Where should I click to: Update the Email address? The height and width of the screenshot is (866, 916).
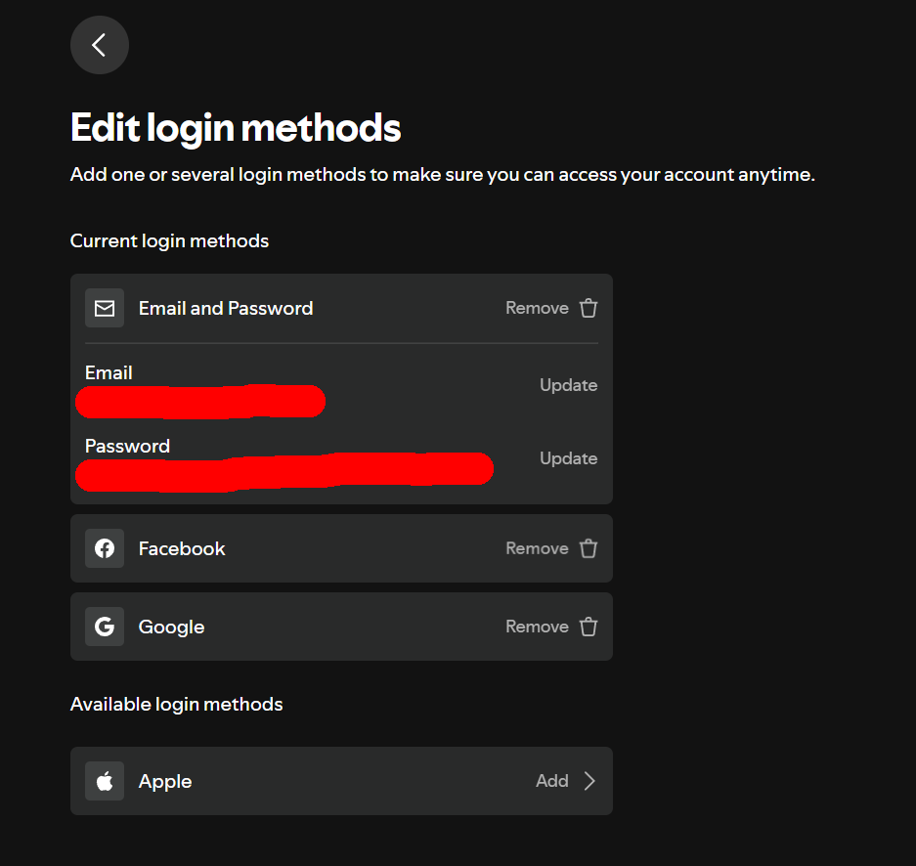point(568,385)
